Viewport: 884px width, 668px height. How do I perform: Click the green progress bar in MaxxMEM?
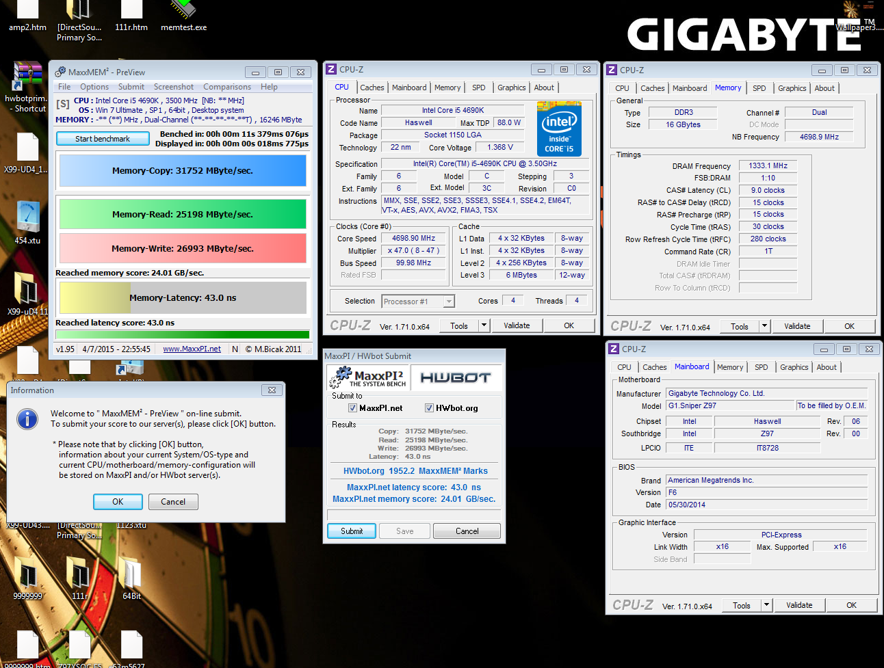click(x=183, y=334)
